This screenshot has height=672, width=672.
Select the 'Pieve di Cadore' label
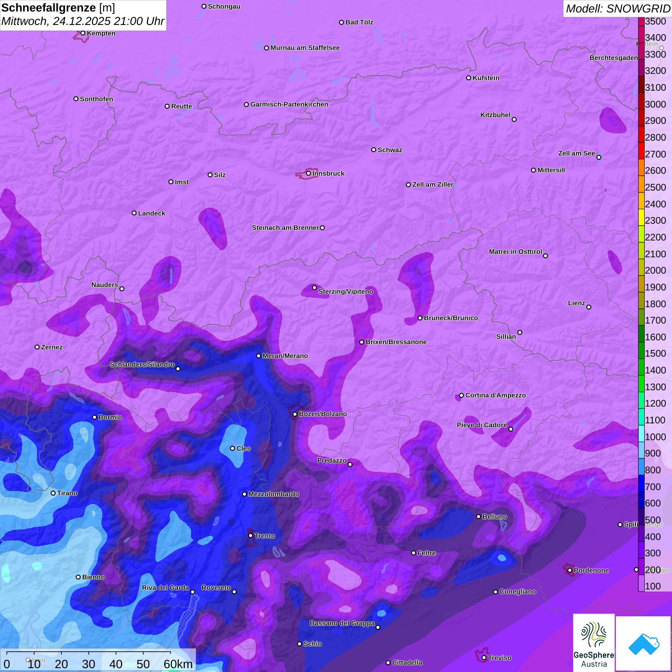[x=482, y=425]
